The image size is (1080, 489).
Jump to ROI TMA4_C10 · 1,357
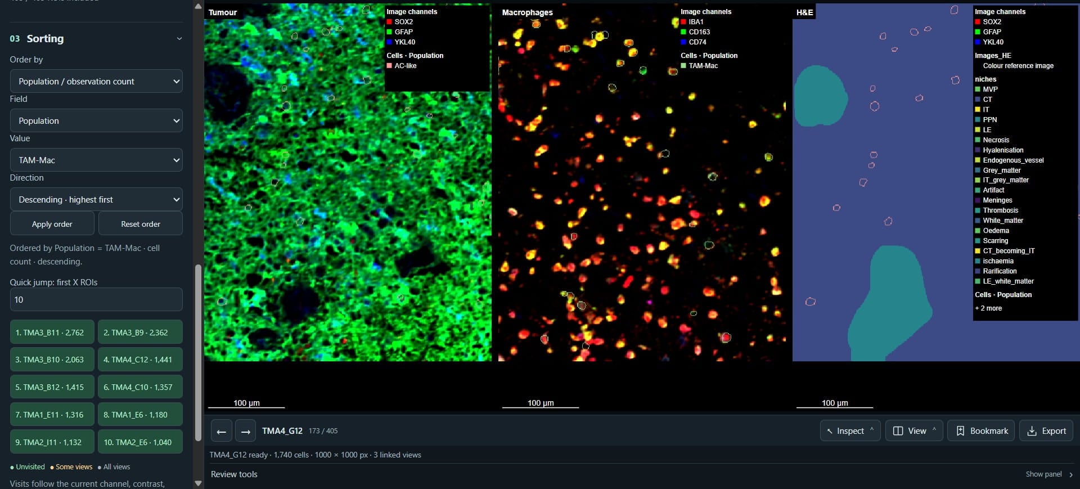coord(141,387)
